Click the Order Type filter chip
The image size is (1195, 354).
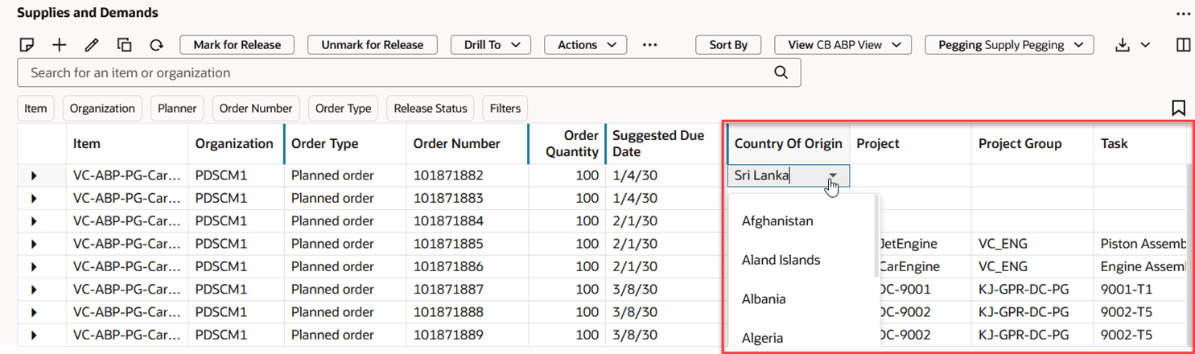coord(343,108)
